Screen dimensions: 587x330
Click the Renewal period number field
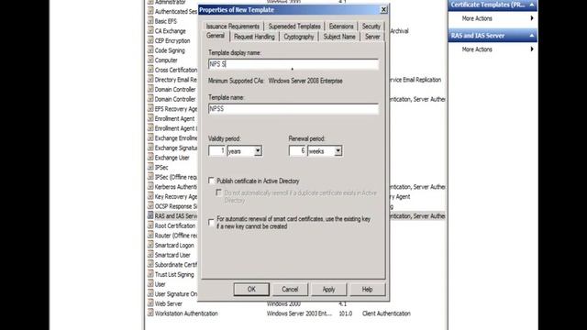297,150
